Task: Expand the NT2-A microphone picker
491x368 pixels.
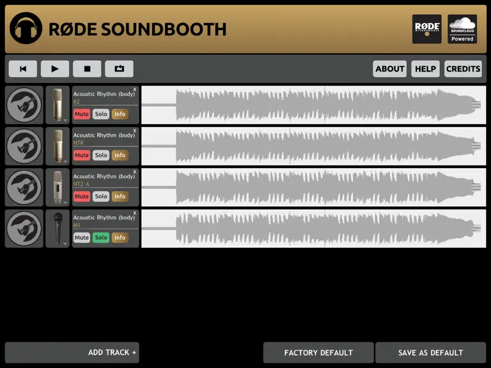Action: 58,187
